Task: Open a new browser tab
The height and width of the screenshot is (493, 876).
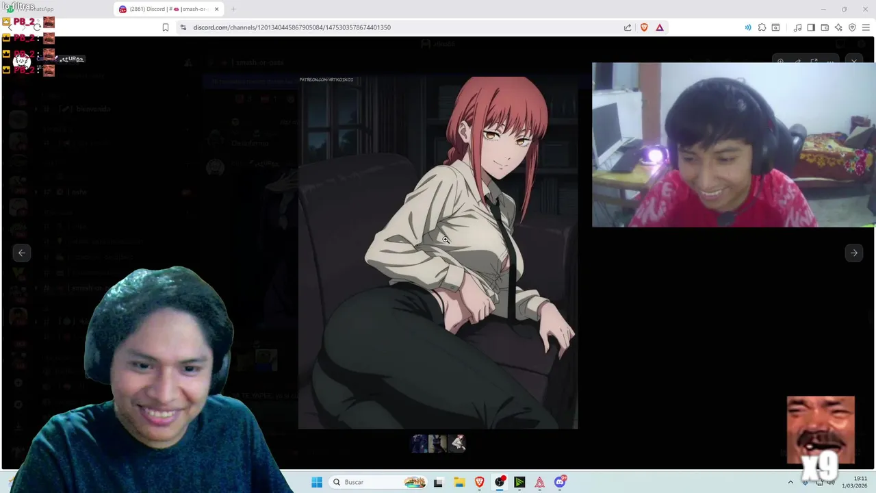Action: (233, 9)
